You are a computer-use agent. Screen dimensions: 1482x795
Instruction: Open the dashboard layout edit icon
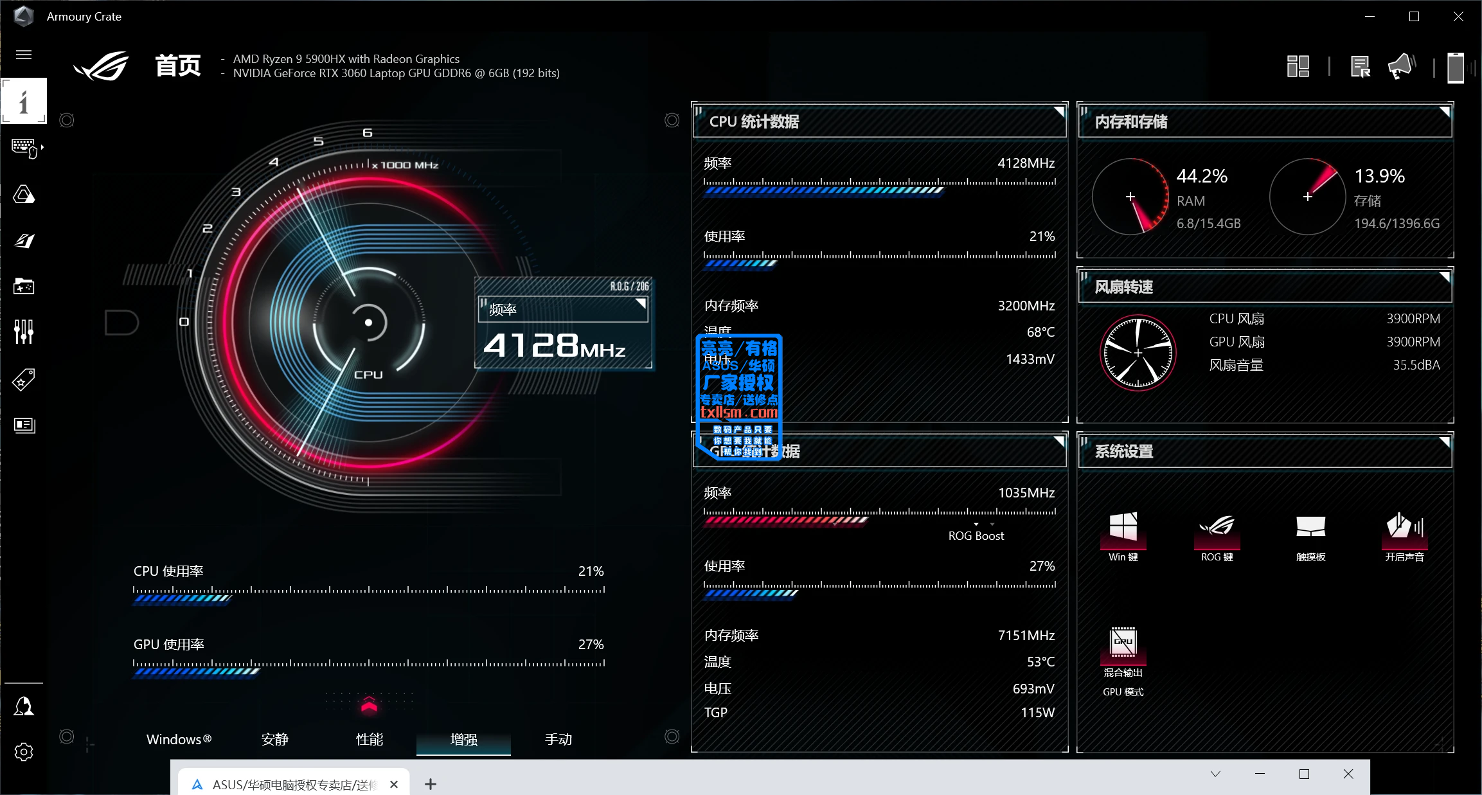pos(1298,66)
